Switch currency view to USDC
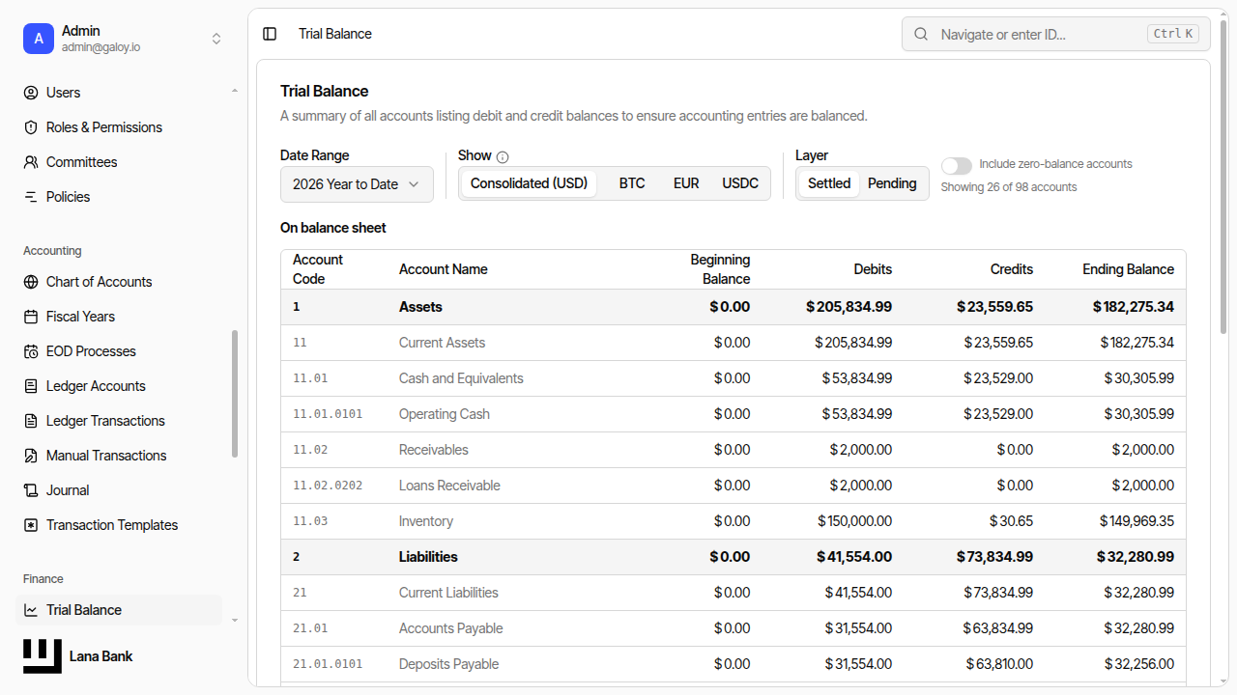The width and height of the screenshot is (1237, 695). click(740, 183)
